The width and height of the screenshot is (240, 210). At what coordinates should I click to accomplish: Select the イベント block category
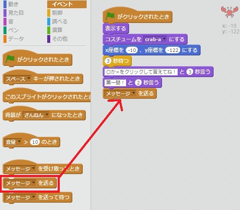[x=67, y=4]
